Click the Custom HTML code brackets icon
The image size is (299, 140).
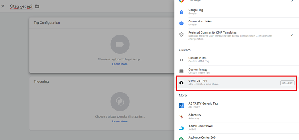(181, 60)
